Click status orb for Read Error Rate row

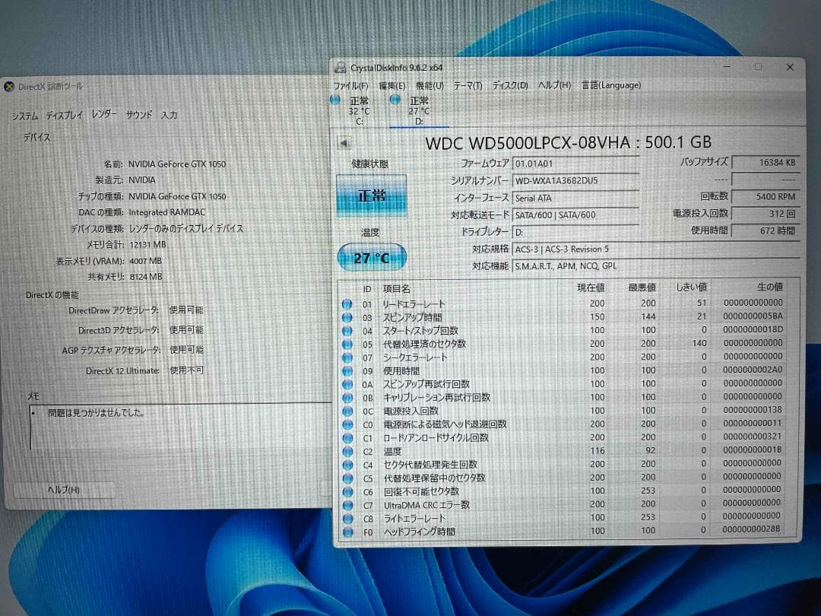click(x=347, y=303)
